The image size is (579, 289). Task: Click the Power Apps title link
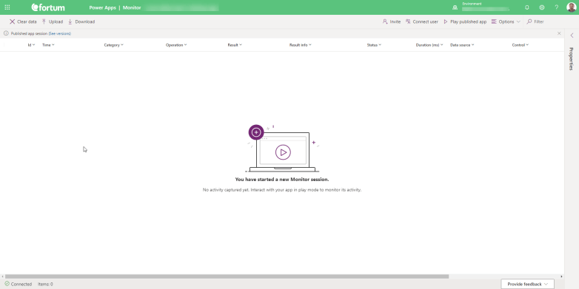[x=102, y=7]
